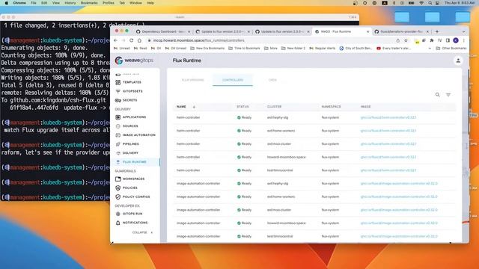This screenshot has width=479, height=269.
Task: Collapse the Weave GitOps sidebar
Action: click(x=142, y=232)
